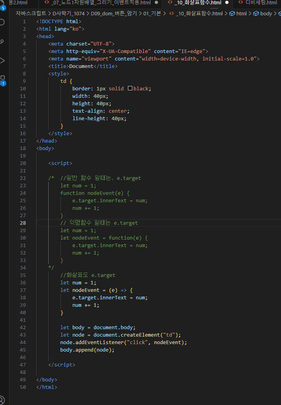Open the D09_dom_버튼_암기 breadcrumb folder
Screen dimensions: 281x405
click(x=114, y=13)
